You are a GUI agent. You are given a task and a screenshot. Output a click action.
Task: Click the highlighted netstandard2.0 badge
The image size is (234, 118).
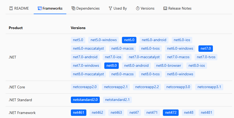click(x=85, y=100)
